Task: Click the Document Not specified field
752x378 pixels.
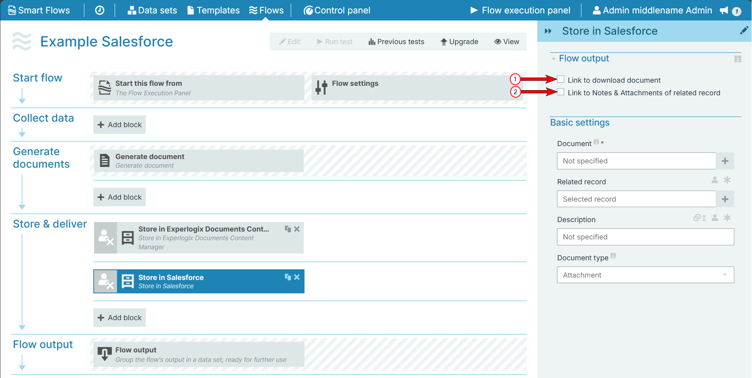Action: [636, 161]
